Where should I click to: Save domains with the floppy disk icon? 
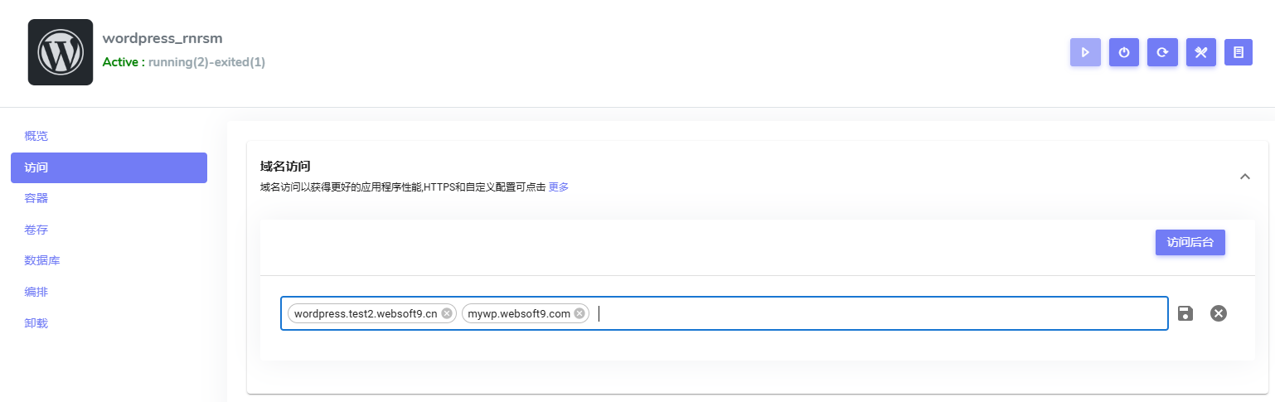coord(1185,313)
